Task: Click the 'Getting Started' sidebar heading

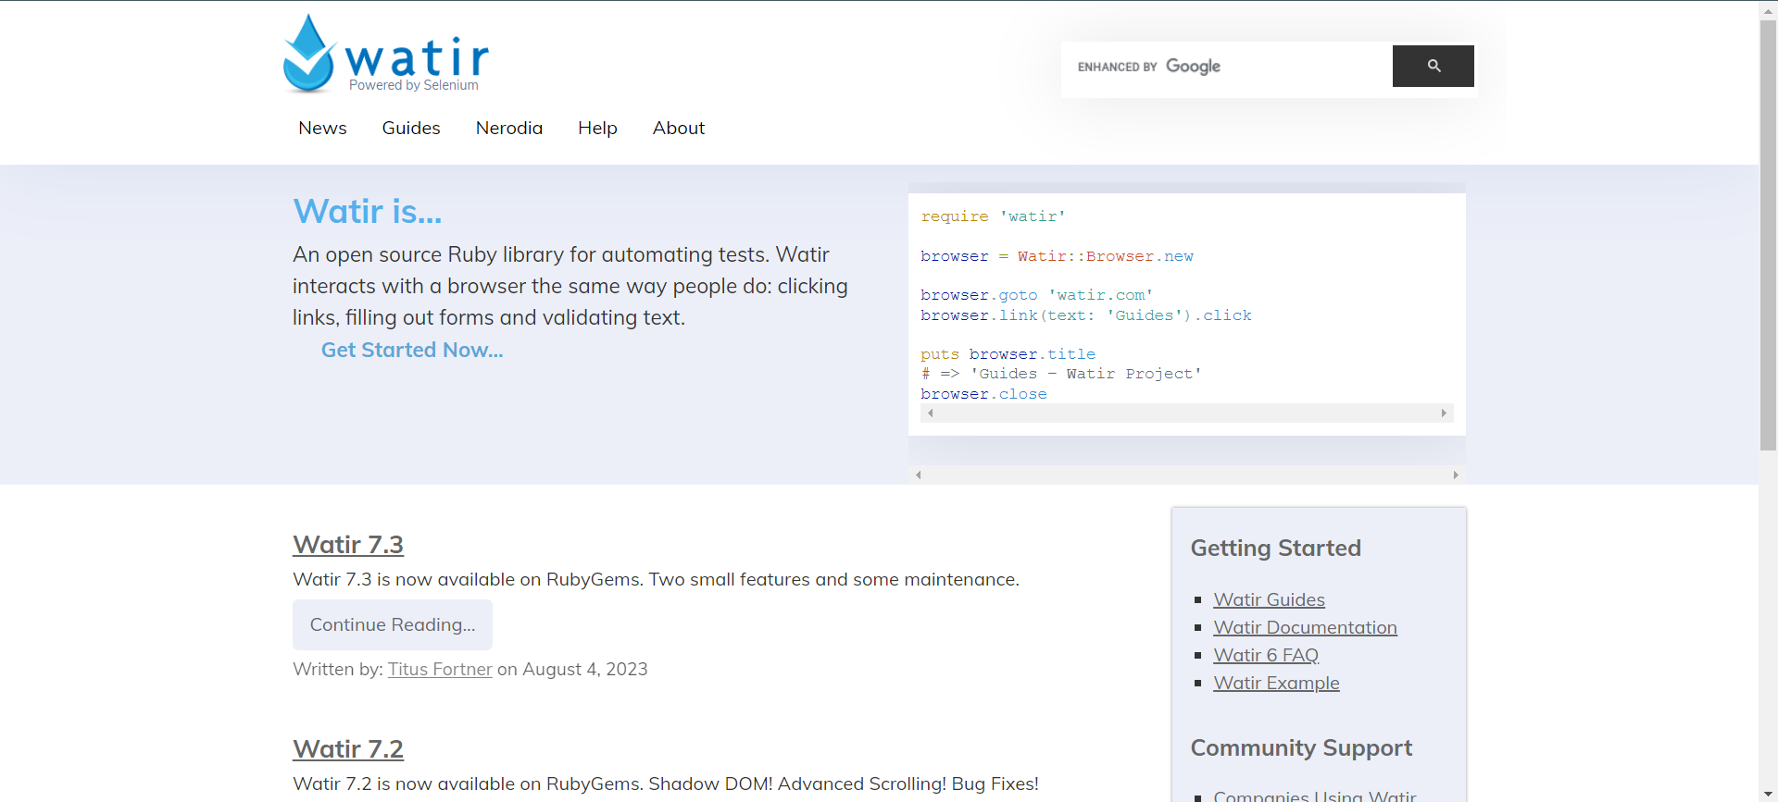Action: [1275, 548]
